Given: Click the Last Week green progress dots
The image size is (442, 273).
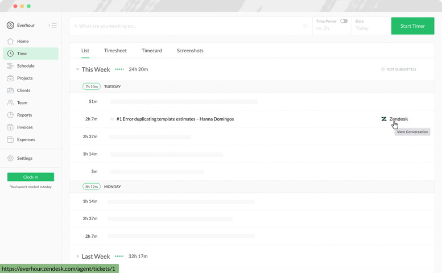Looking at the screenshot, I should pyautogui.click(x=119, y=257).
